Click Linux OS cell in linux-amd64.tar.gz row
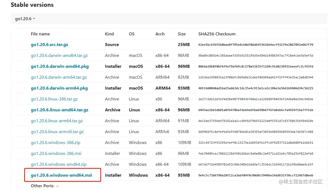The height and width of the screenshot is (190, 328). point(134,110)
